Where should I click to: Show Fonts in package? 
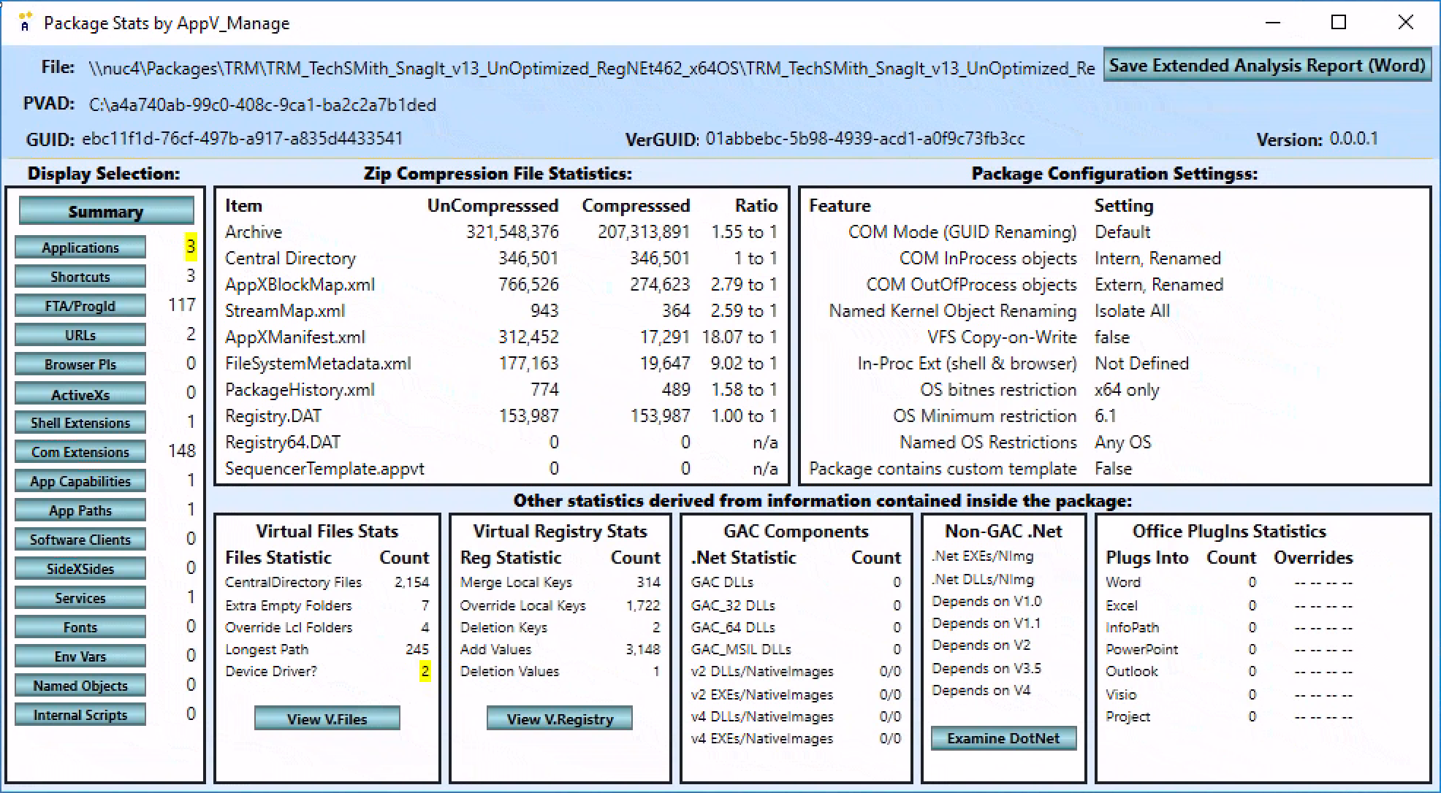point(80,627)
